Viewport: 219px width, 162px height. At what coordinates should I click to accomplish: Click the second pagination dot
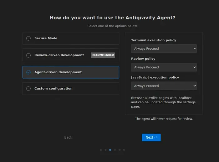105,150
